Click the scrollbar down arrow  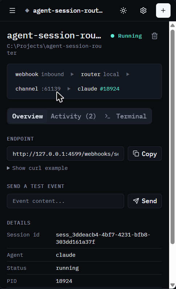click(x=172, y=285)
